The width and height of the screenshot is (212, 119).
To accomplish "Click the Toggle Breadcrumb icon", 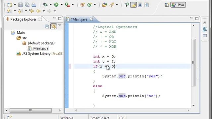I will (x=127, y=5).
